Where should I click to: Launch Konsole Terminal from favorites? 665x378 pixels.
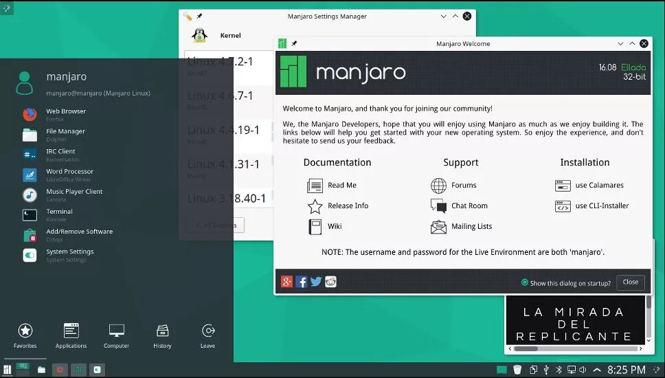point(47,215)
